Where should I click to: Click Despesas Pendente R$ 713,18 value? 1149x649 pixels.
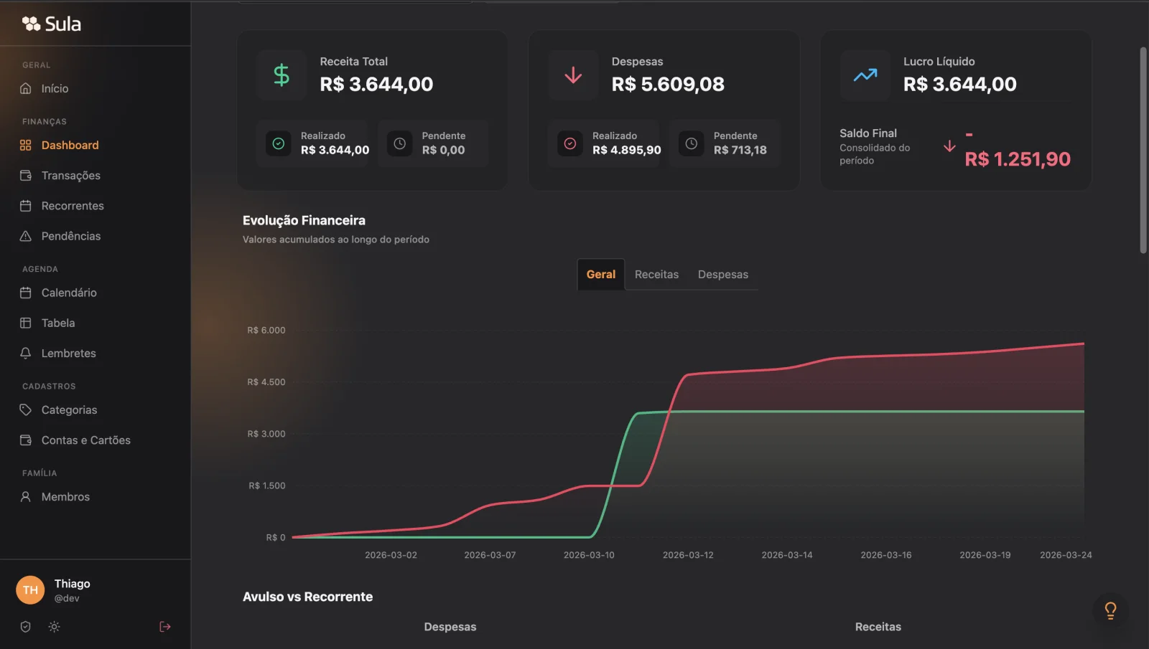740,150
